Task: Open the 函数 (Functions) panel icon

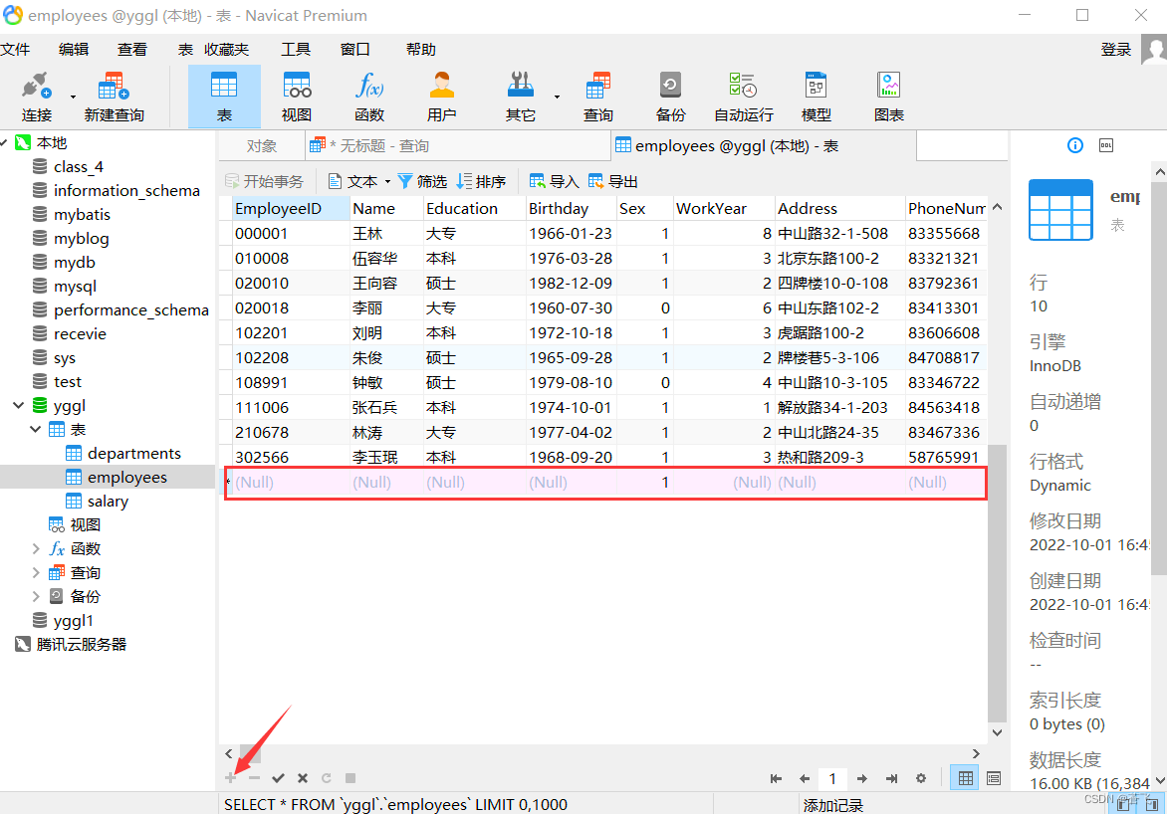Action: point(368,95)
